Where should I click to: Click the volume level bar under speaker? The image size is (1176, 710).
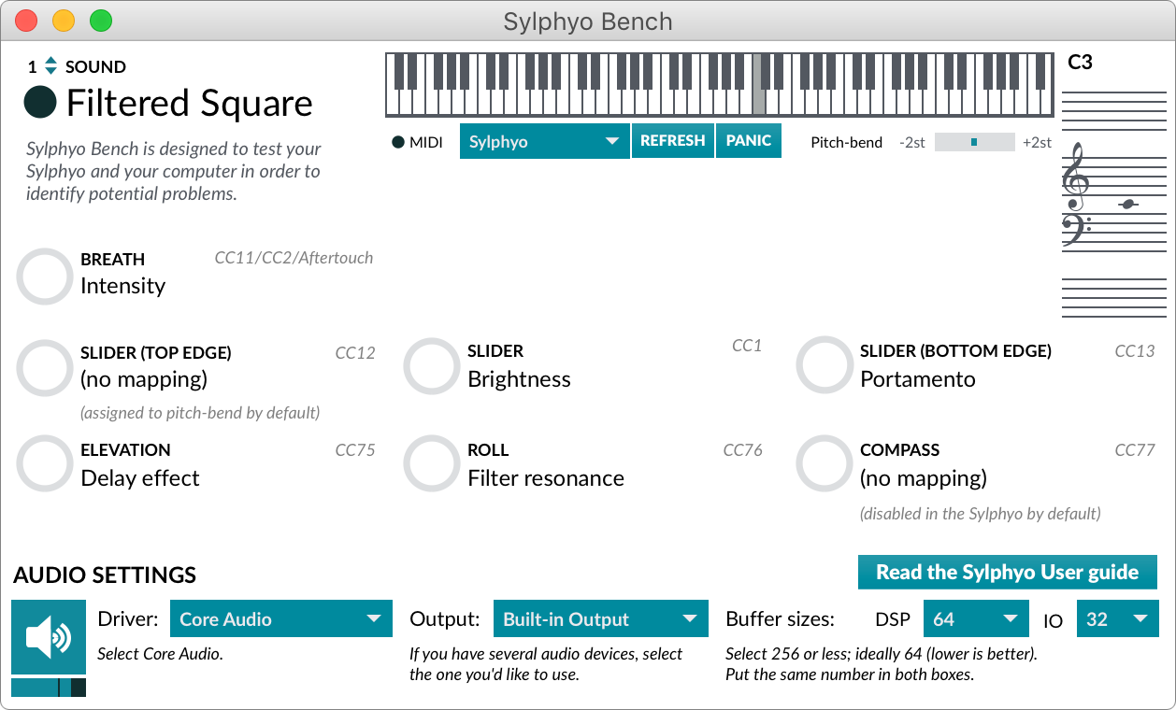point(49,688)
